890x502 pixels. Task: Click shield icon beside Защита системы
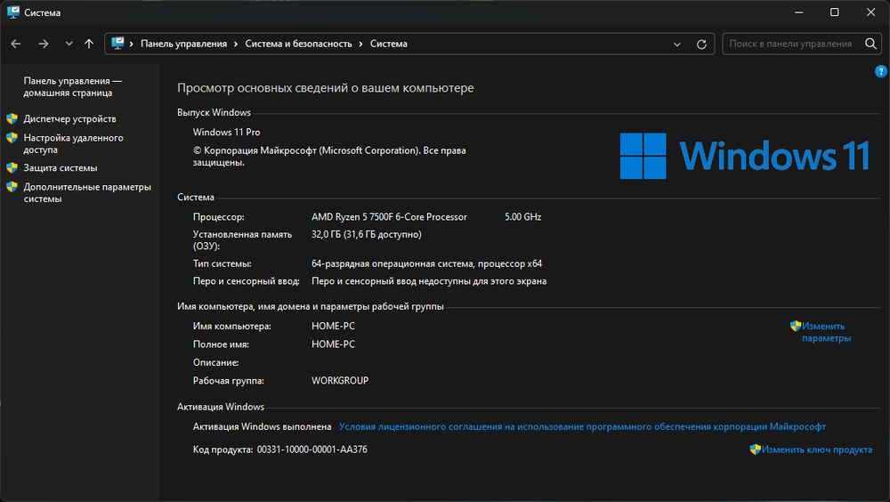[12, 167]
